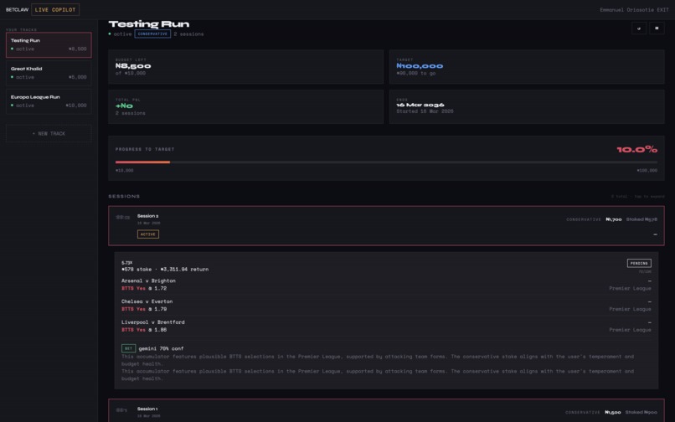Image resolution: width=675 pixels, height=422 pixels.
Task: Click the Total P&L card
Action: [x=246, y=107]
